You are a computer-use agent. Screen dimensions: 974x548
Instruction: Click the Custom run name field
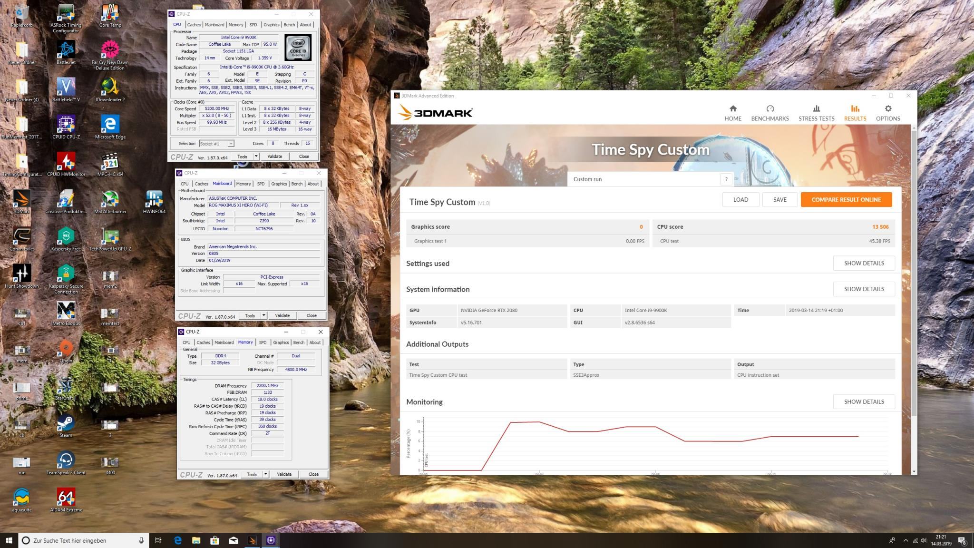pyautogui.click(x=644, y=179)
